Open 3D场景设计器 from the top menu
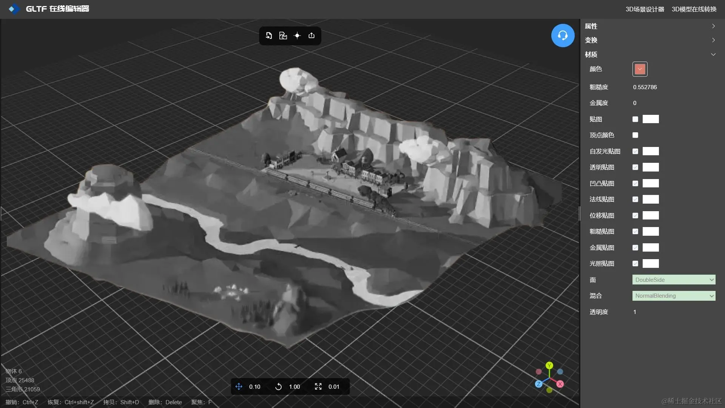725x408 pixels. (x=645, y=9)
